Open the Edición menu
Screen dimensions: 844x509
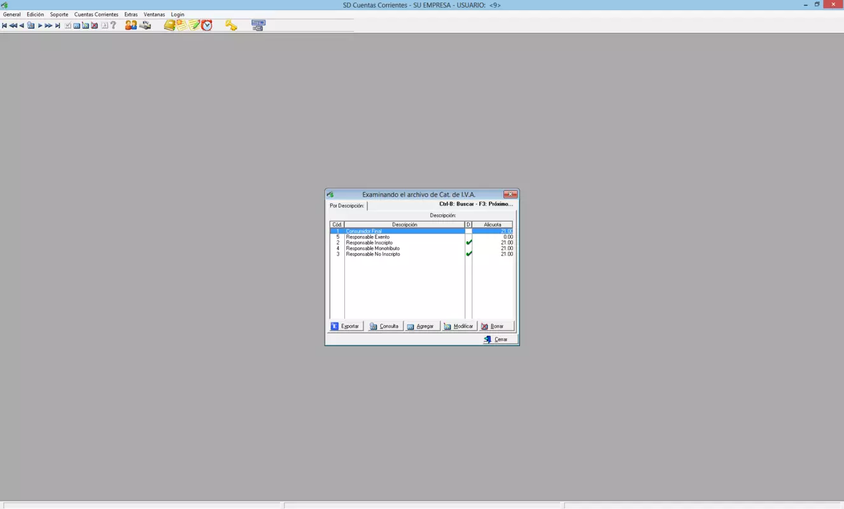pyautogui.click(x=35, y=14)
